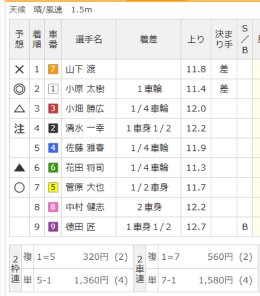Viewport: 260px width, 296px height.
Task: Select rider name 山下 渡
Action: (81, 69)
